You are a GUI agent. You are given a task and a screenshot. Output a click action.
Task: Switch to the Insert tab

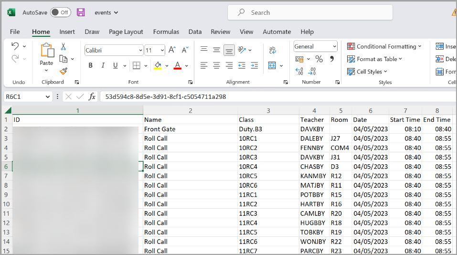click(67, 32)
